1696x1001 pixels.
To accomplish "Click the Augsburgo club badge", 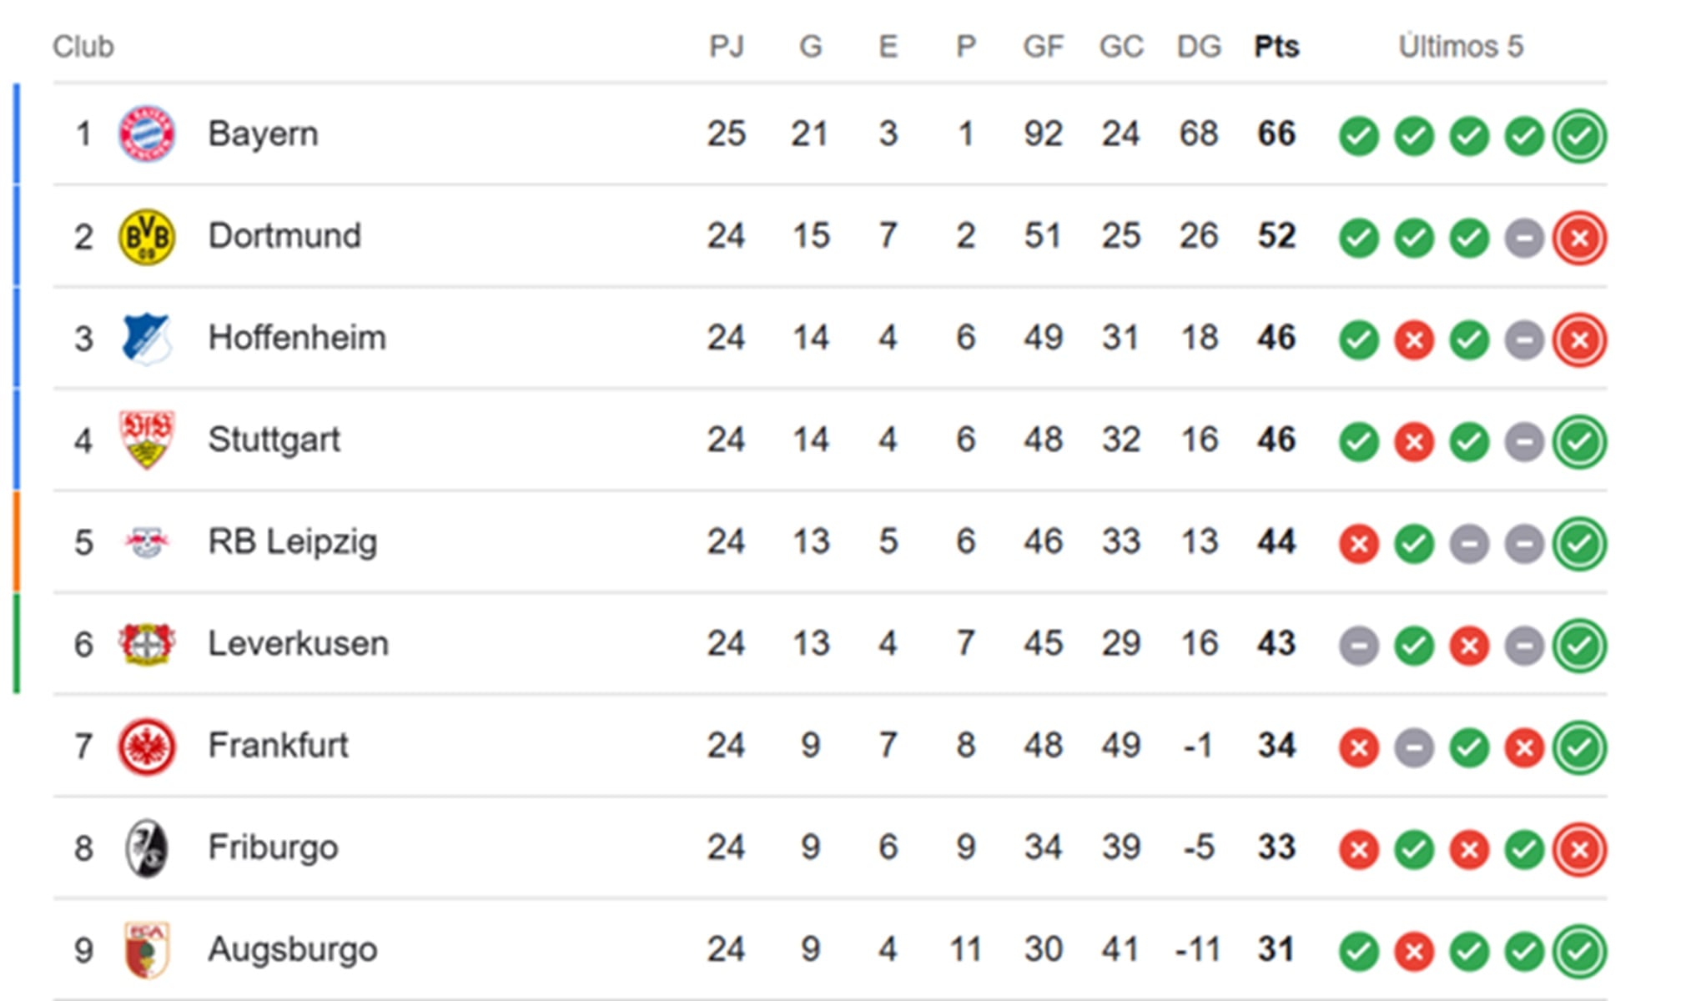I will click(147, 949).
